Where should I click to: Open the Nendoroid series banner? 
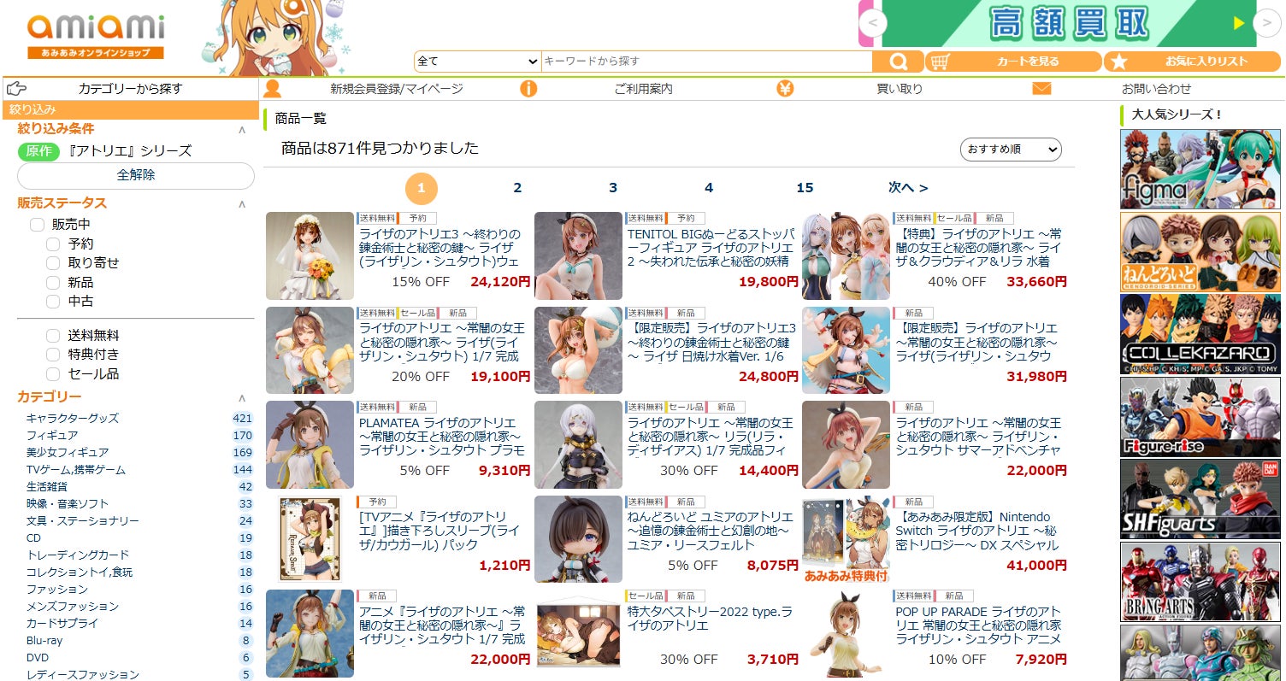tap(1200, 252)
